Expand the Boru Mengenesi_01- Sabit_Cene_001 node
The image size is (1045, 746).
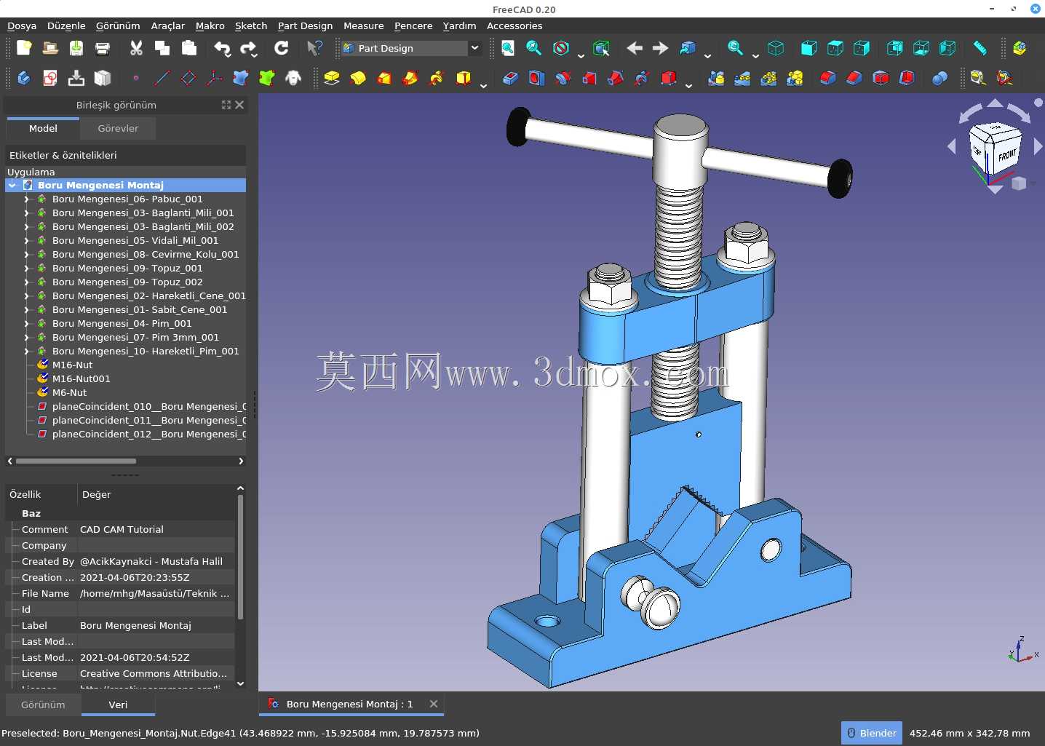pyautogui.click(x=27, y=310)
